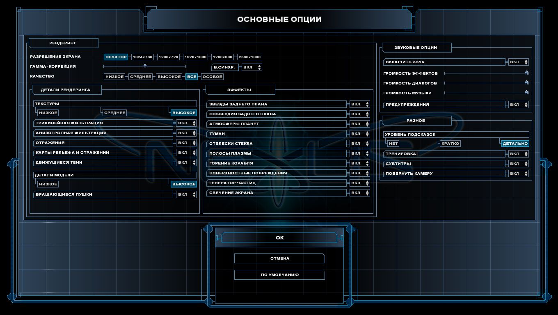The height and width of the screenshot is (315, 558).
Task: Set quality preset to ВЫСОКОЕ
Action: click(x=169, y=77)
